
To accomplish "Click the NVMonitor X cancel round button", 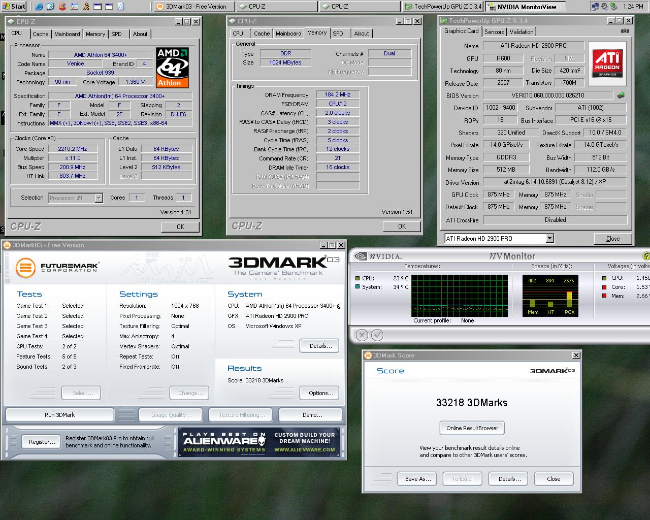I will click(x=362, y=335).
